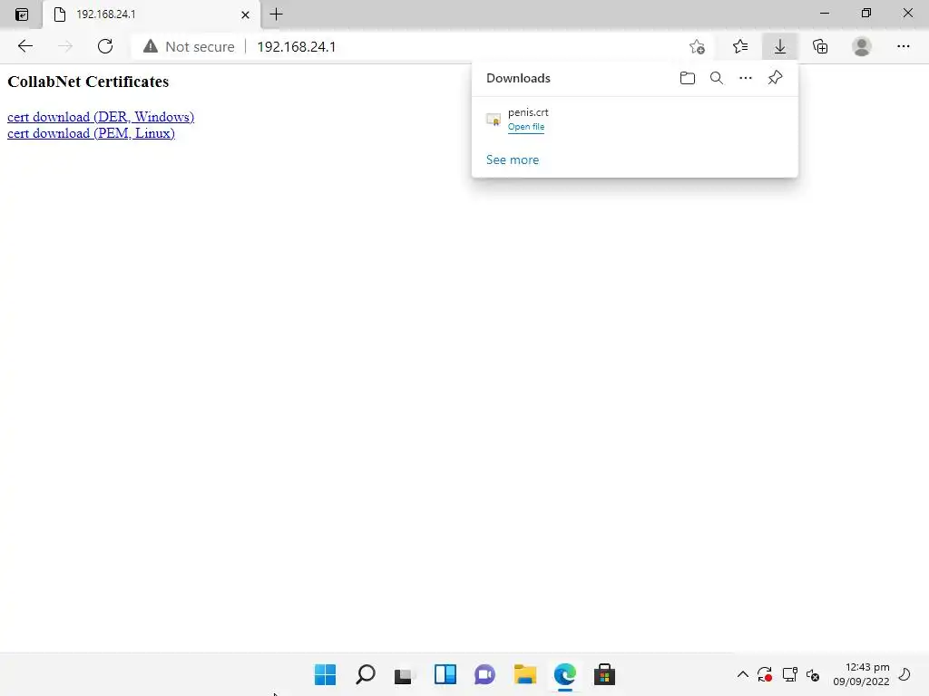Viewport: 929px width, 696px height.
Task: Select the 192.168.24.1 tab
Action: [152, 14]
